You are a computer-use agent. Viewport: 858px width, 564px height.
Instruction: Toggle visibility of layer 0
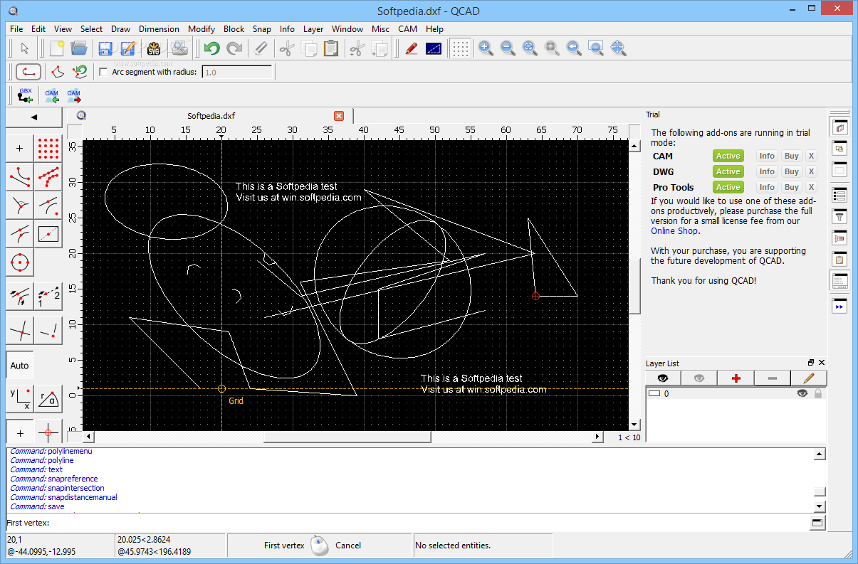point(802,393)
